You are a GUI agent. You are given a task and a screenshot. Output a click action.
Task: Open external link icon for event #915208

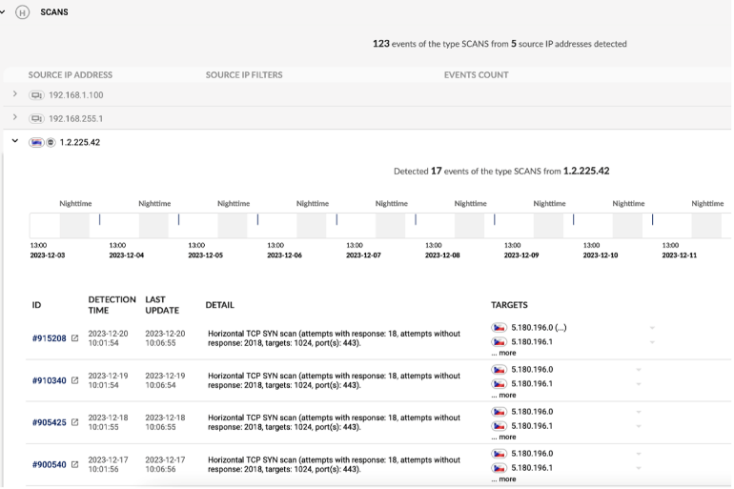tap(75, 338)
